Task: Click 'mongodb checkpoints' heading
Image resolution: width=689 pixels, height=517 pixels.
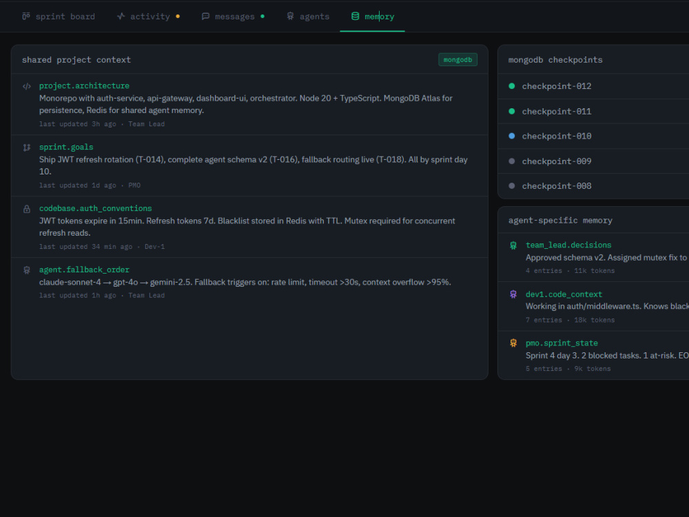Action: pyautogui.click(x=555, y=60)
